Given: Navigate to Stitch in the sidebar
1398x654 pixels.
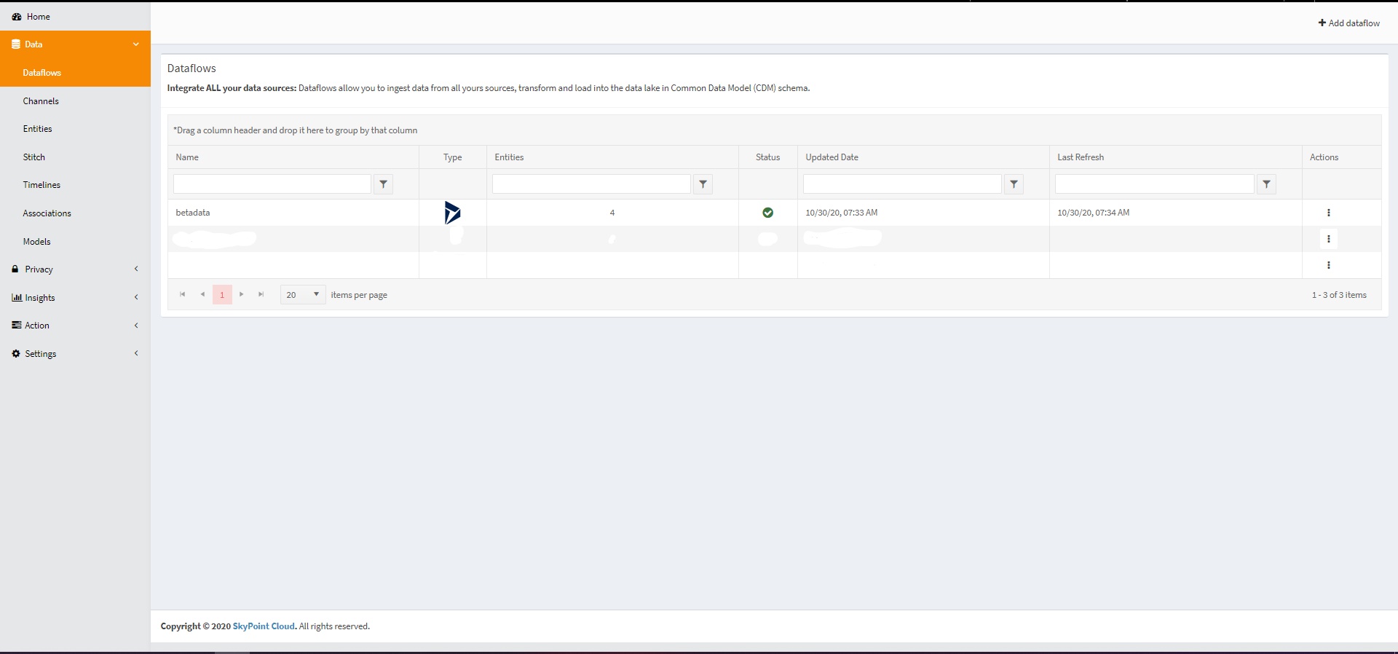Looking at the screenshot, I should coord(34,157).
